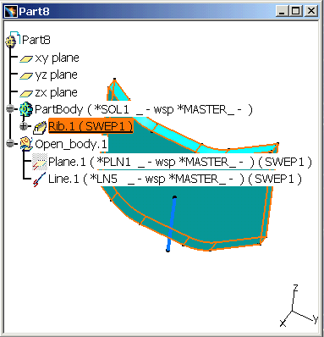Select Rib.1 (SWEP1) label in tree
This screenshot has height=337, width=324.
click(91, 126)
